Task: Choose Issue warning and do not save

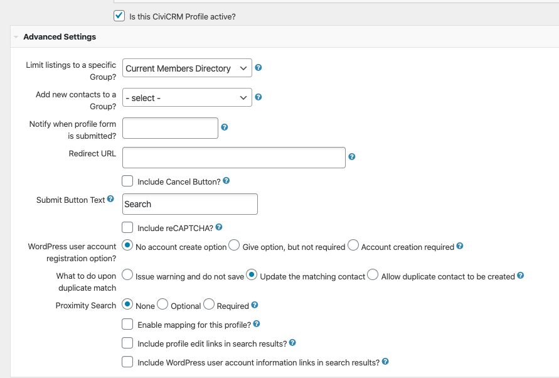Action: coord(127,274)
